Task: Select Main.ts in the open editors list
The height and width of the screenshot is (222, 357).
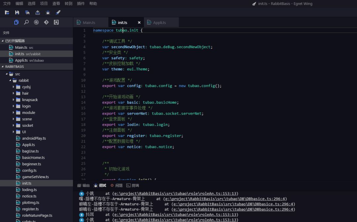Action: (21, 47)
